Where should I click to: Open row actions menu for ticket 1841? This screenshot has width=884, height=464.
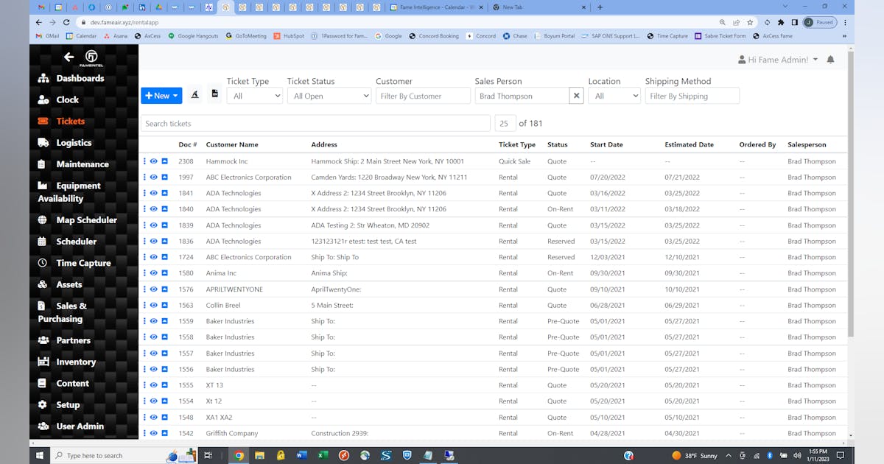point(145,193)
